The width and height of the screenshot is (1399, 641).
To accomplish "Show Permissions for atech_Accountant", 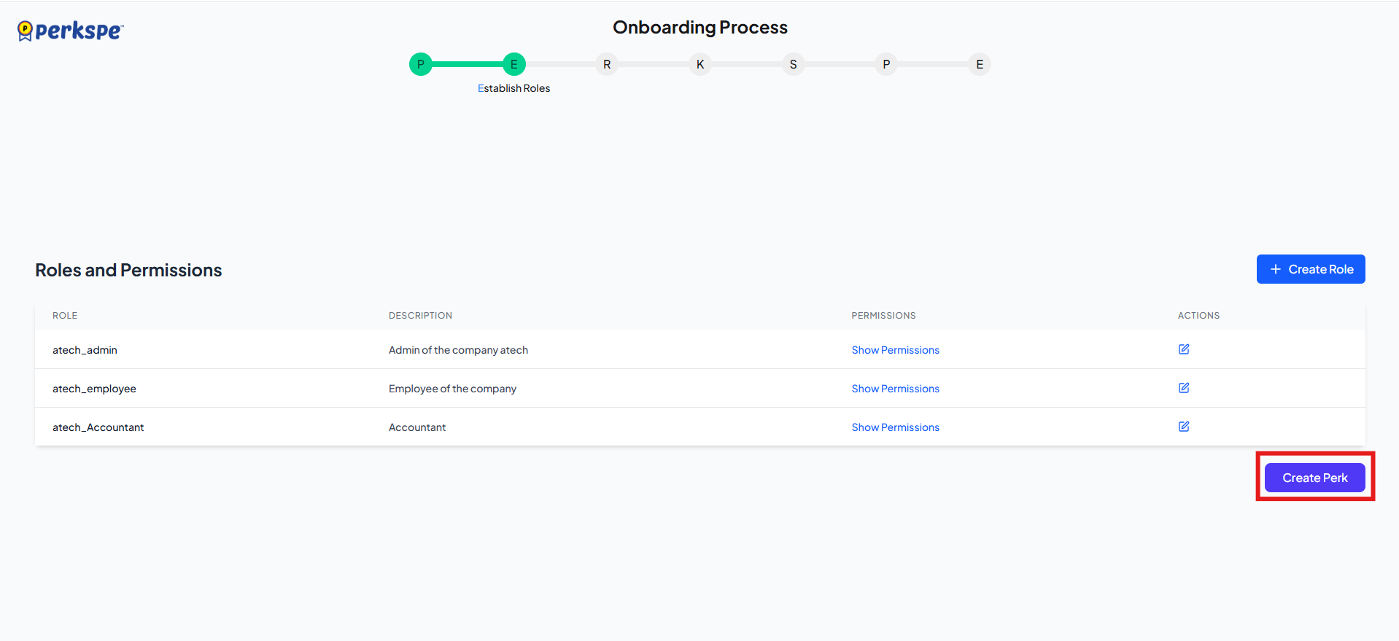I will [x=895, y=427].
